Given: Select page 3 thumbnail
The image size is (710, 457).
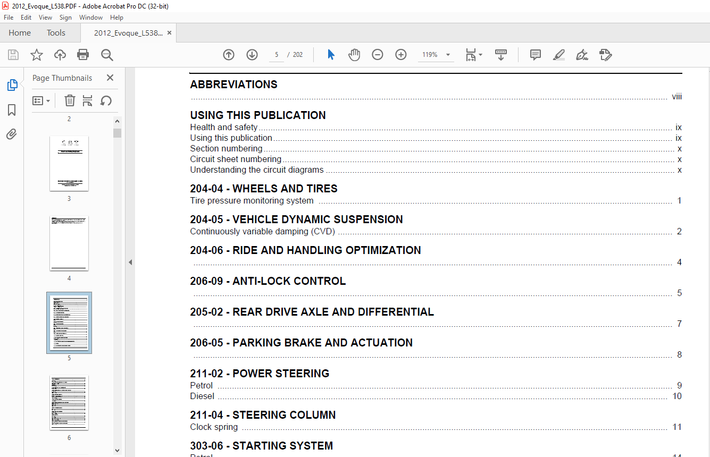Looking at the screenshot, I should 69,163.
